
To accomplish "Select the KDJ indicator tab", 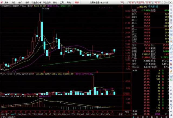I will 92,114.
